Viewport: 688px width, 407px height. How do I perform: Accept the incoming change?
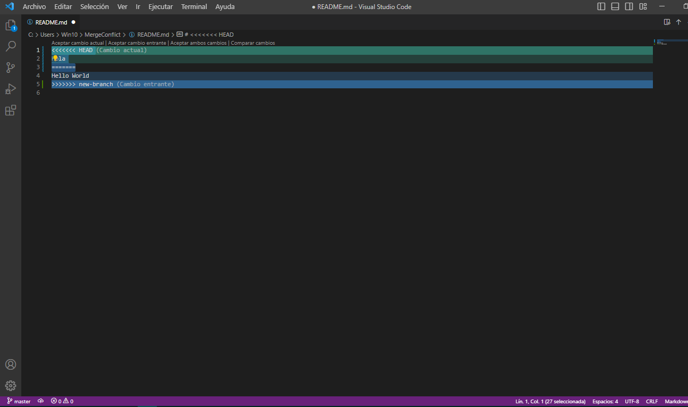click(x=137, y=43)
